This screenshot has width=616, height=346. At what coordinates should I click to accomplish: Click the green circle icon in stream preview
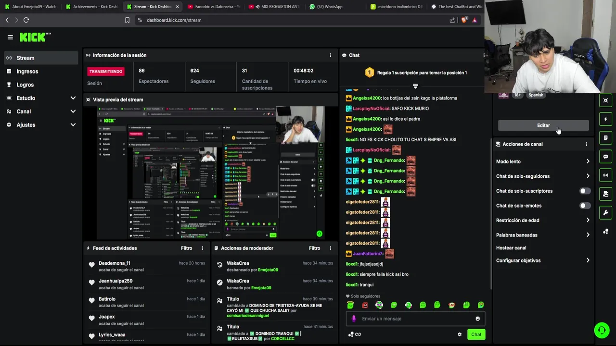[x=319, y=234]
